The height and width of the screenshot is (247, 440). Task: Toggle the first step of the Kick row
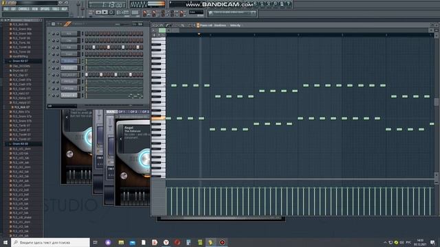click(87, 34)
